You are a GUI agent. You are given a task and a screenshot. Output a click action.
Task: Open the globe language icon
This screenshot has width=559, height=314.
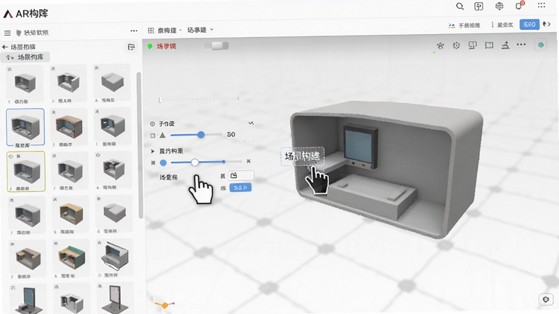click(499, 6)
